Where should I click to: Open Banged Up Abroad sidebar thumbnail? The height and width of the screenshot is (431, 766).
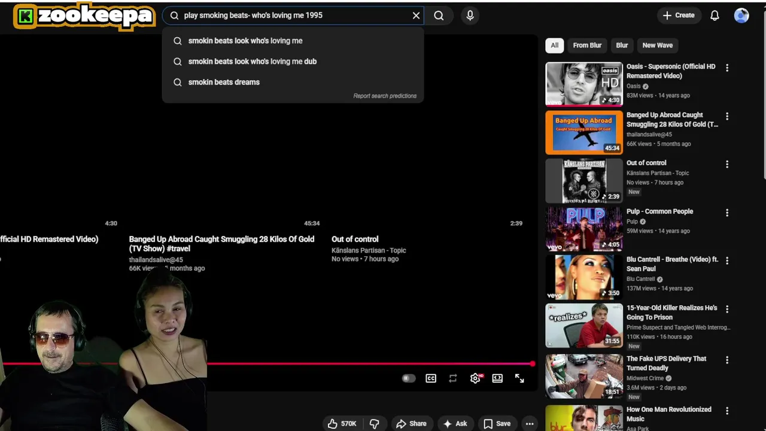click(584, 132)
